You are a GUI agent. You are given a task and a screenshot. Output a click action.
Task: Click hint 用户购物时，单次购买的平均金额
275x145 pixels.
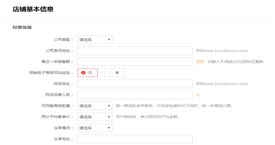(148, 117)
